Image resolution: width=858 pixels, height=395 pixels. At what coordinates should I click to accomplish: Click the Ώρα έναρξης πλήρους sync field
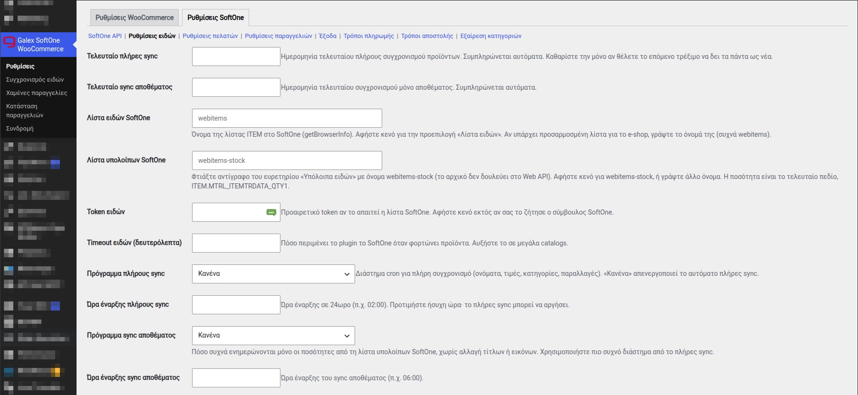(236, 305)
